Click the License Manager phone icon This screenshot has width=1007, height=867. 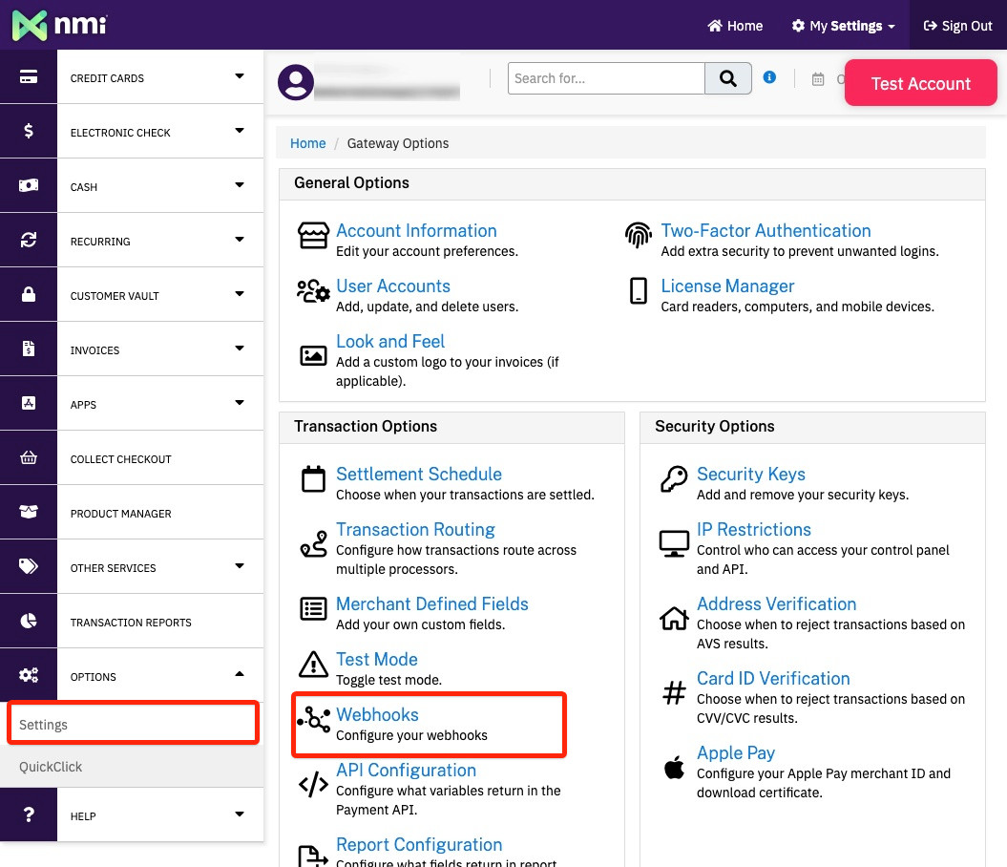click(639, 290)
